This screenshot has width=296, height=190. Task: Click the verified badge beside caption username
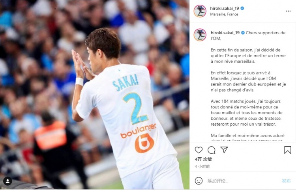[243, 33]
